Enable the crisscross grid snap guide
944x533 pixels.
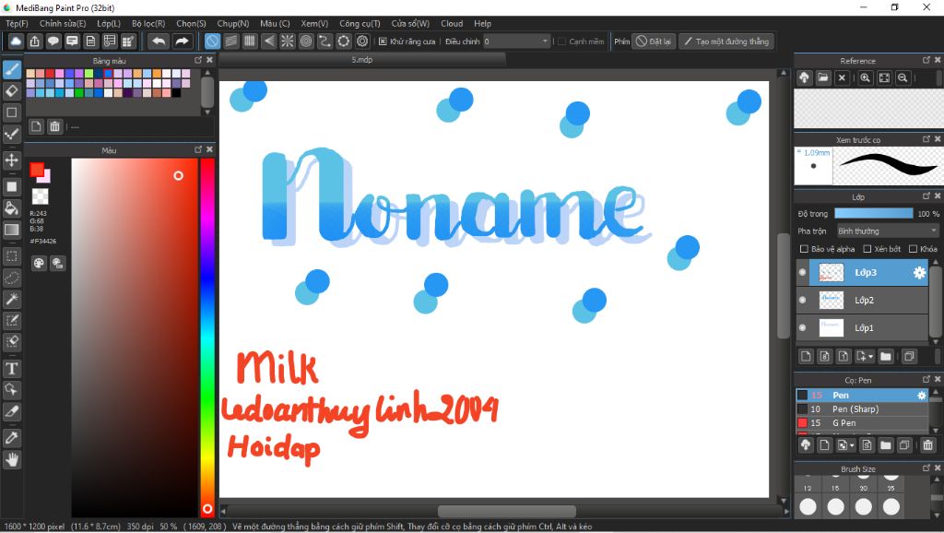(250, 41)
